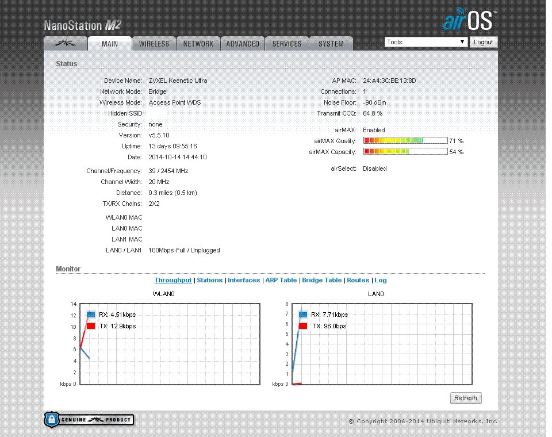Click the Refresh button
The image size is (552, 437).
(466, 398)
